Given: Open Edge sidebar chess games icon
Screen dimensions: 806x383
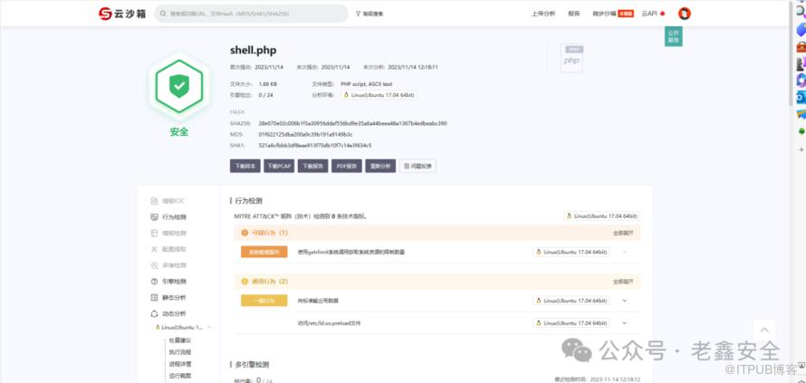Looking at the screenshot, I should click(x=801, y=63).
